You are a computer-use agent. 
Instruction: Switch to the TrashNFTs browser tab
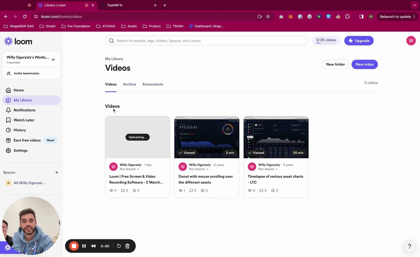pos(129,5)
